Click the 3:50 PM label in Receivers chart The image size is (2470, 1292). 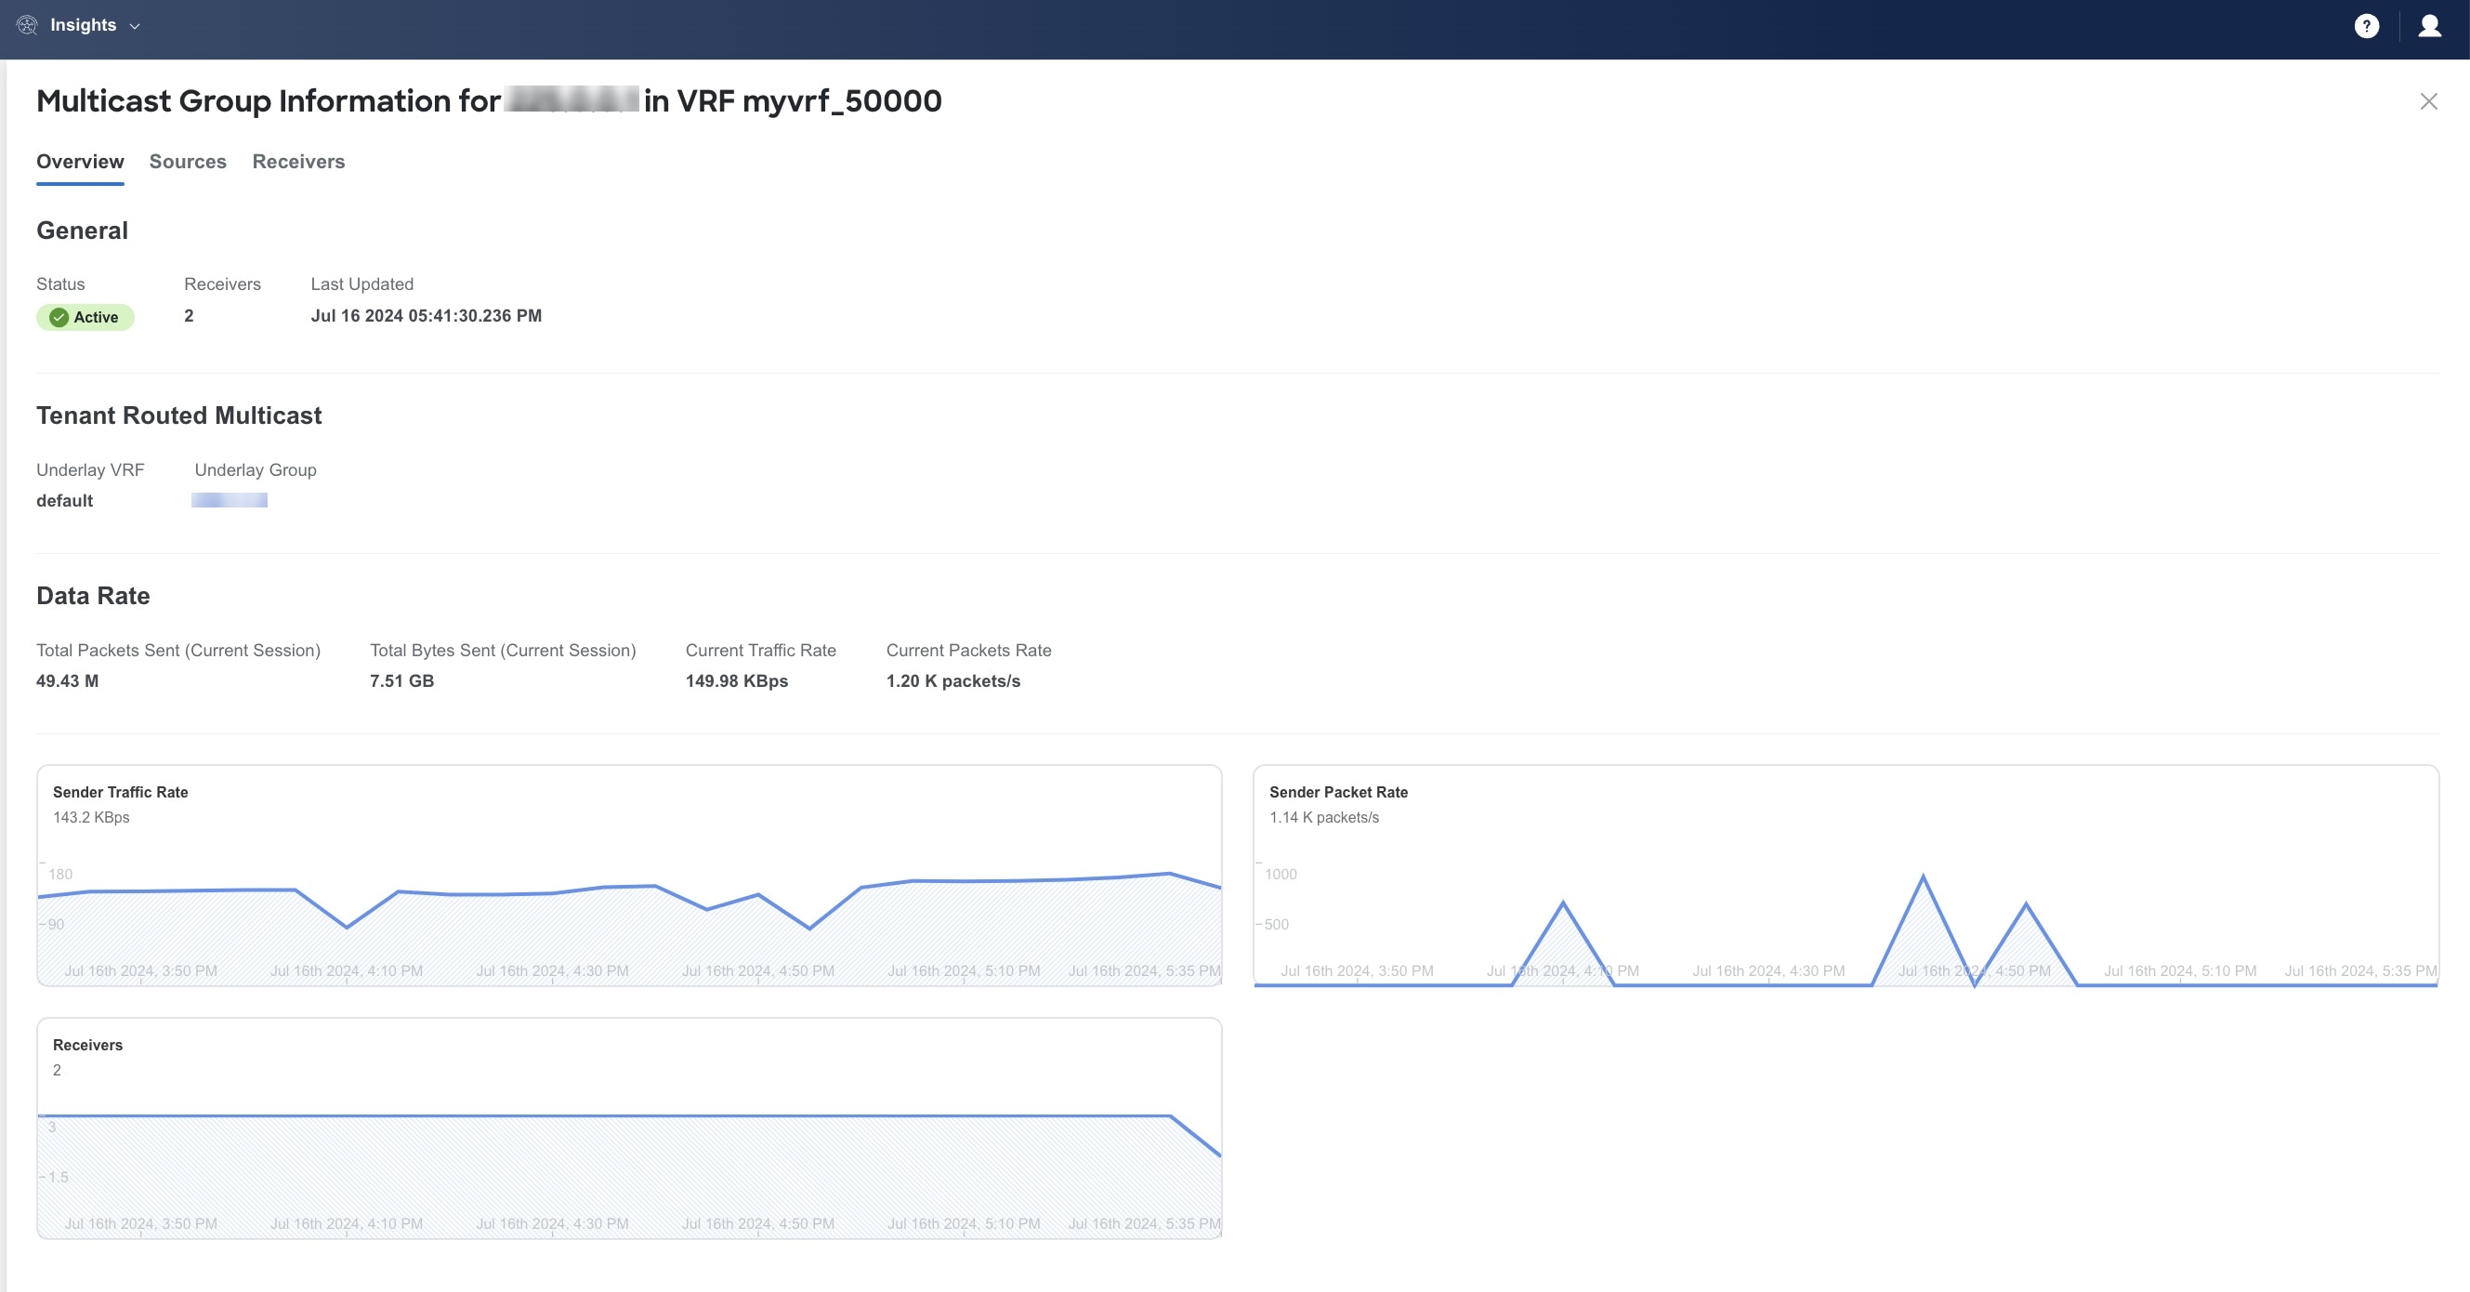pyautogui.click(x=141, y=1224)
